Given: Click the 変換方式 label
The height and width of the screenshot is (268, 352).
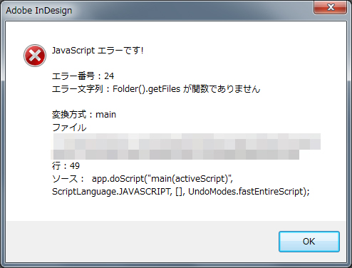Looking at the screenshot, I should [x=69, y=115].
